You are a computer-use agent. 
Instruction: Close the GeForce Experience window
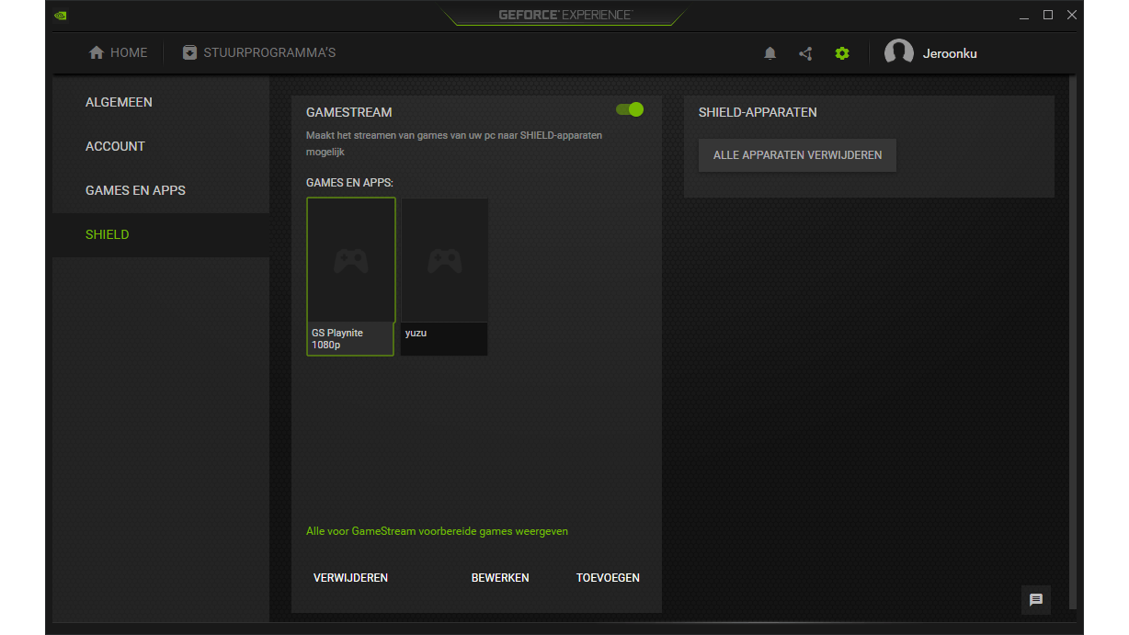[x=1072, y=15]
